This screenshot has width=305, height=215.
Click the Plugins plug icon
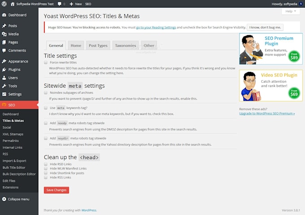(x=4, y=70)
